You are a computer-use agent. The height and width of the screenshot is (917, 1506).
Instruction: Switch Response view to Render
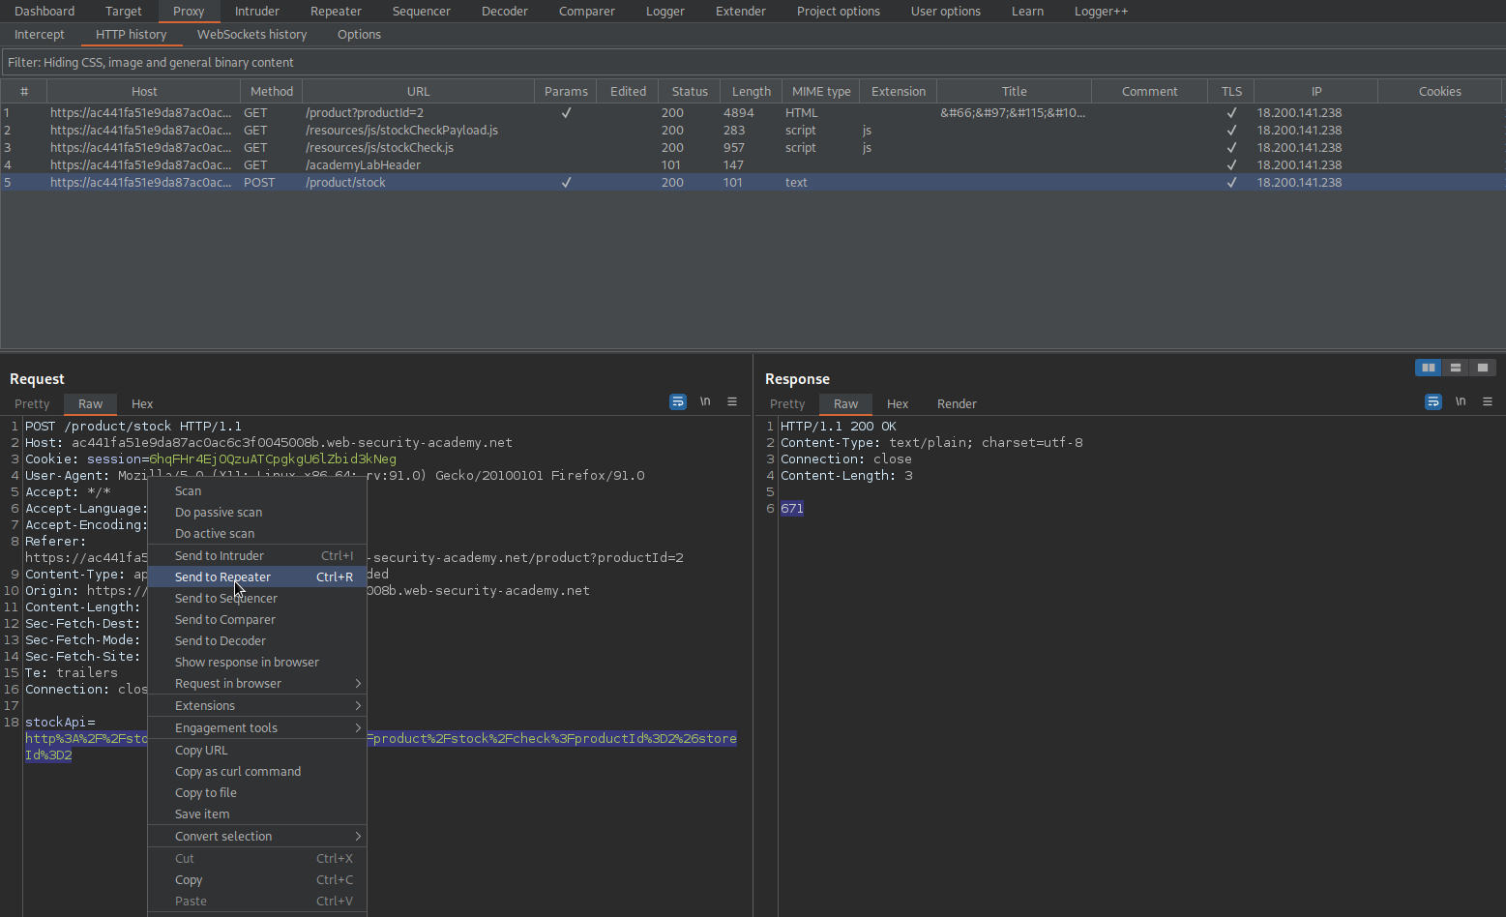[957, 403]
